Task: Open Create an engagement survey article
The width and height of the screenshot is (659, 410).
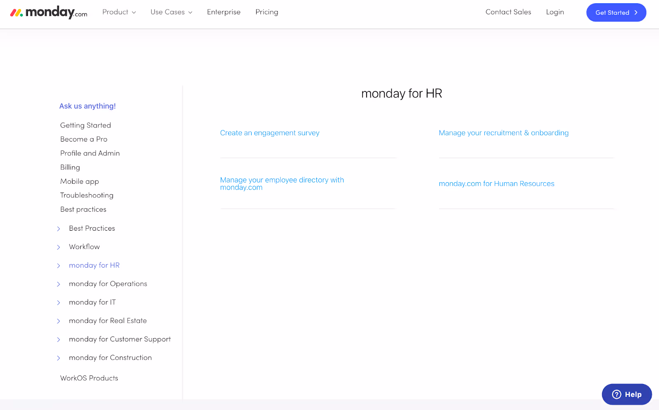Action: [x=270, y=133]
